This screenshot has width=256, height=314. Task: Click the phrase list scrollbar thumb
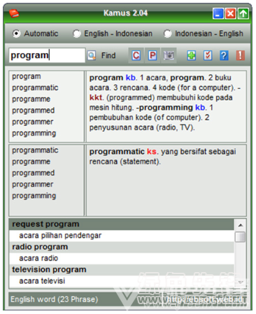point(241,237)
